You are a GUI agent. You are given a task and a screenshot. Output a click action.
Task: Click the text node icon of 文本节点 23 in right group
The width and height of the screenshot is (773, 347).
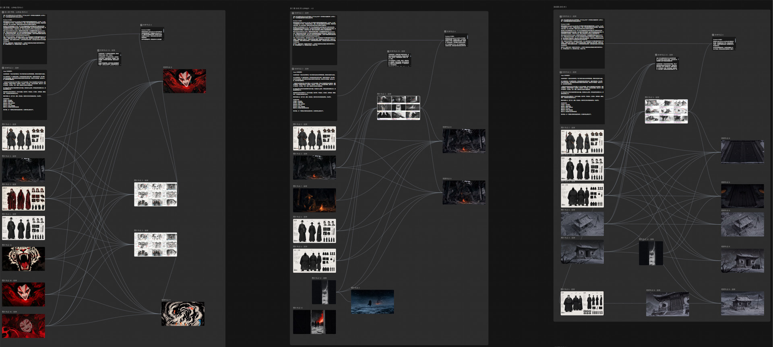(656, 55)
